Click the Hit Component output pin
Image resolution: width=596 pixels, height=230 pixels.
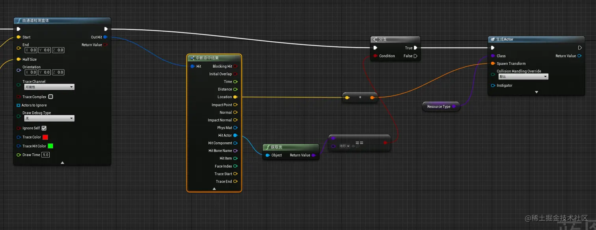tap(235, 143)
